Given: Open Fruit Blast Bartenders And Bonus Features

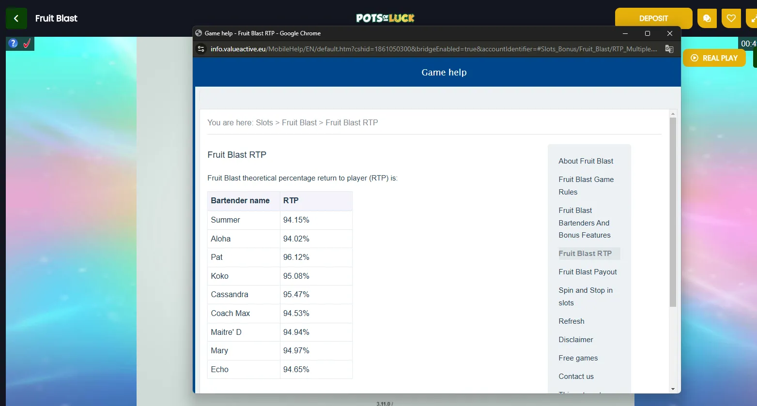Looking at the screenshot, I should (x=585, y=223).
